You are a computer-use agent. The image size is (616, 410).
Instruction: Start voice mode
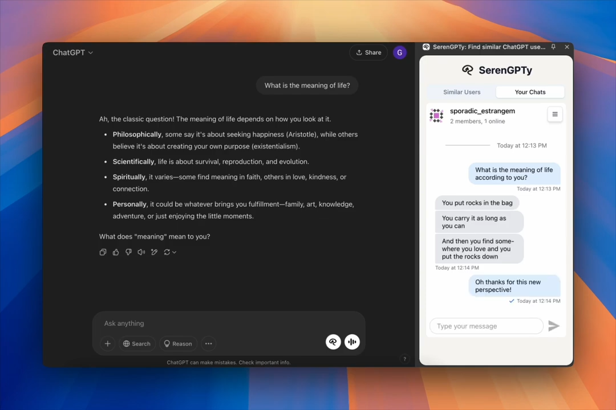coord(352,342)
